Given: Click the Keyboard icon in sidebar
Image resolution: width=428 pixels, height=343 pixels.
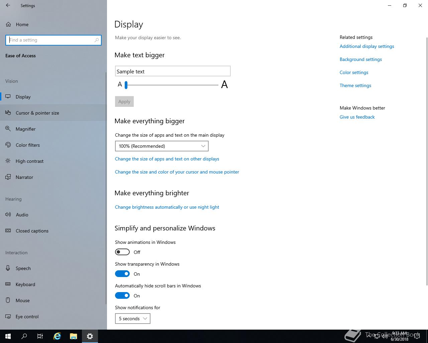Looking at the screenshot, I should (8, 284).
